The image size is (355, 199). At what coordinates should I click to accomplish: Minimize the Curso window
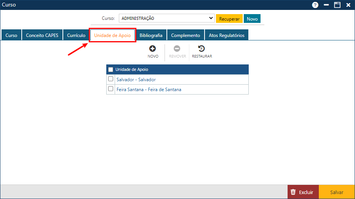tap(326, 5)
